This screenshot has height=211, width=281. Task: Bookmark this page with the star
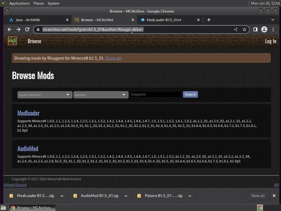click(x=245, y=29)
